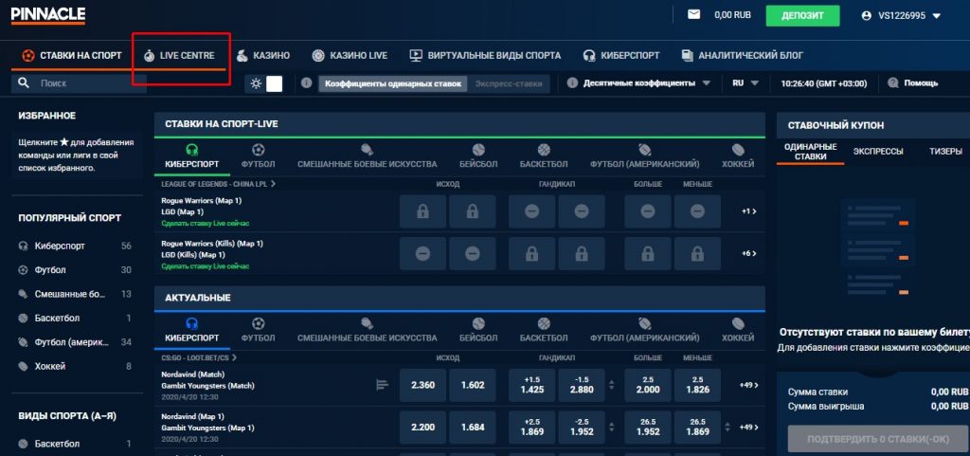Select Бейсбол icon in the Актуальные section
Image resolution: width=970 pixels, height=456 pixels.
[x=477, y=322]
